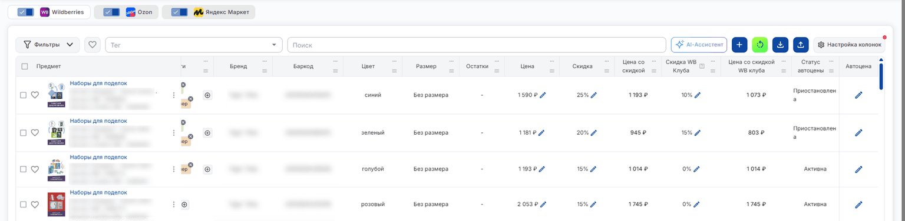Edit price 1 590 ₽ pencil icon
Viewport: 905px width, 221px height.
tap(543, 95)
